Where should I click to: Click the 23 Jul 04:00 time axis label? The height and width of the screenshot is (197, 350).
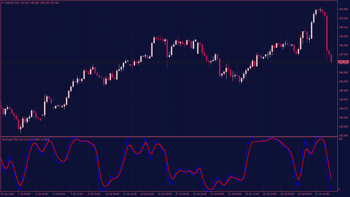(x=235, y=194)
